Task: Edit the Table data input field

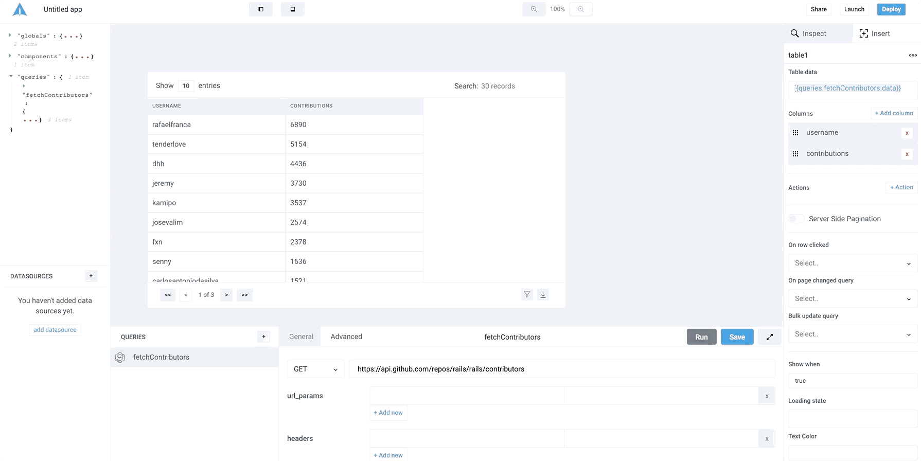Action: 853,88
